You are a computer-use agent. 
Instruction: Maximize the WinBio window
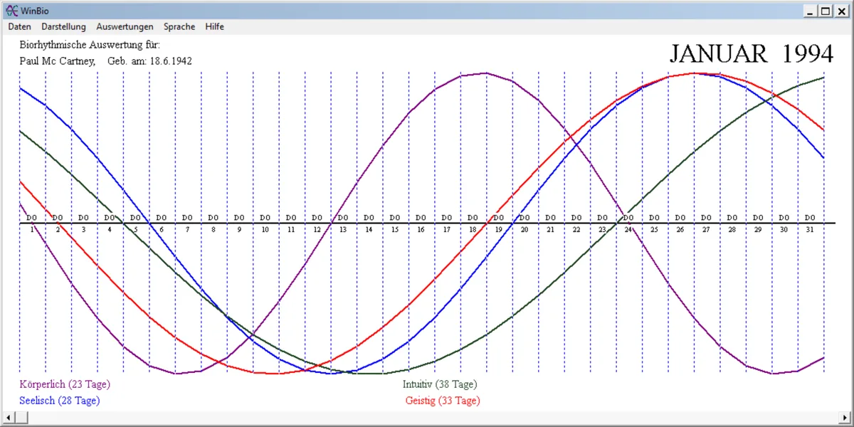[826, 11]
